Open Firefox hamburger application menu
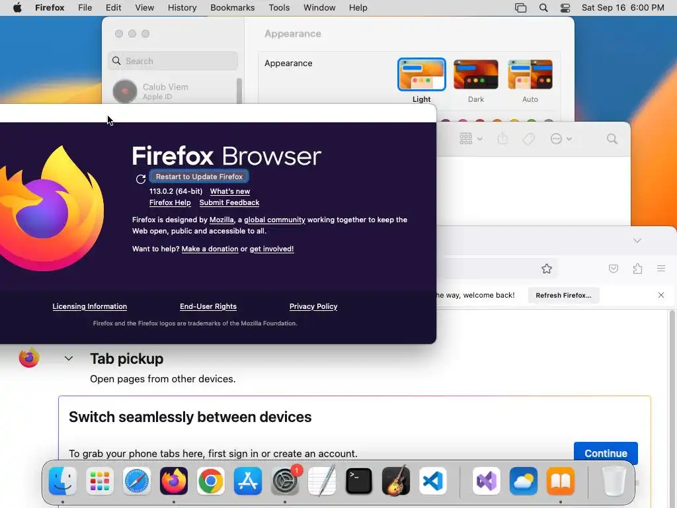 (x=661, y=269)
